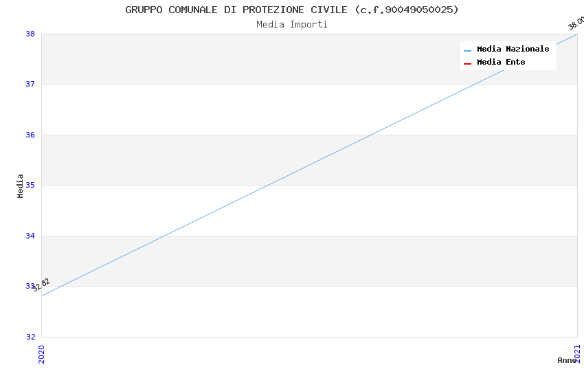
Task: Select the 37 y-axis tick label
Action: (31, 85)
